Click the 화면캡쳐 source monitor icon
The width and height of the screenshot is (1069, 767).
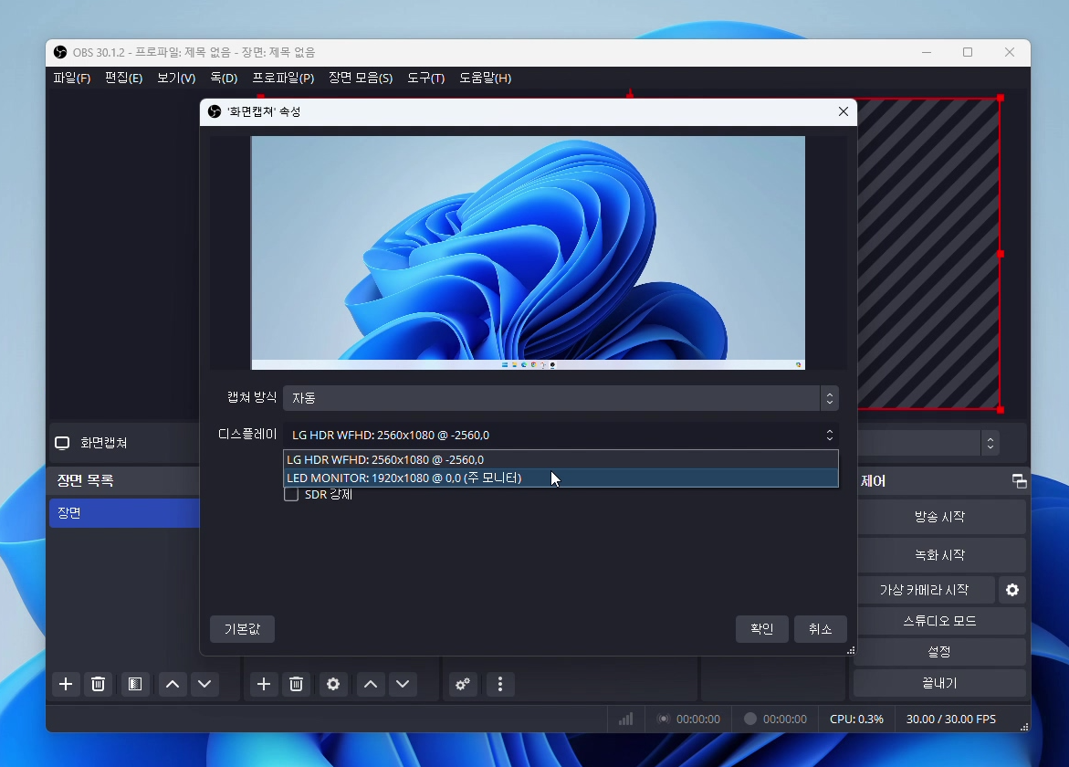coord(62,443)
